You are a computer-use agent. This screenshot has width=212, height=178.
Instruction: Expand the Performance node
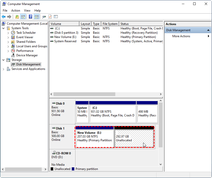[8, 51]
